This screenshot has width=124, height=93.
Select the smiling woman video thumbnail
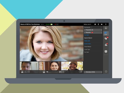[x=50, y=66]
